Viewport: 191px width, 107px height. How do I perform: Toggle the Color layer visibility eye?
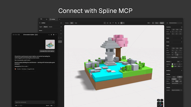tap(182, 66)
